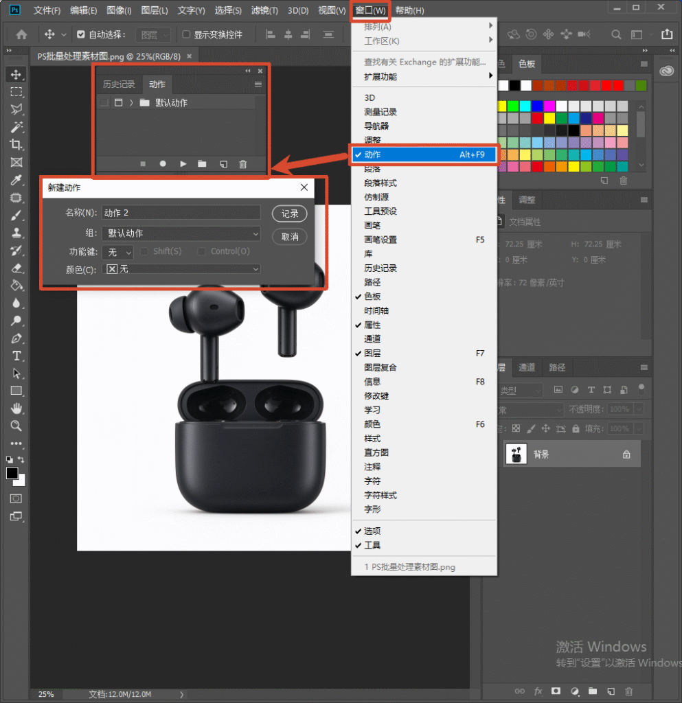Activate the Crop tool
The height and width of the screenshot is (703, 682).
click(16, 145)
